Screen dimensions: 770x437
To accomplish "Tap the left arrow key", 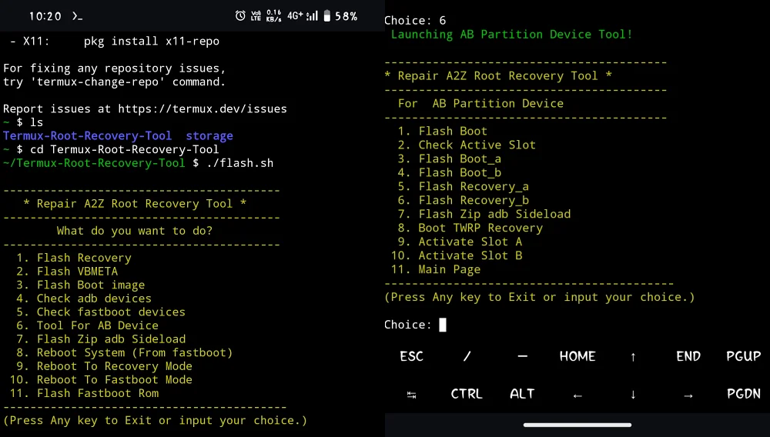I will (x=577, y=394).
